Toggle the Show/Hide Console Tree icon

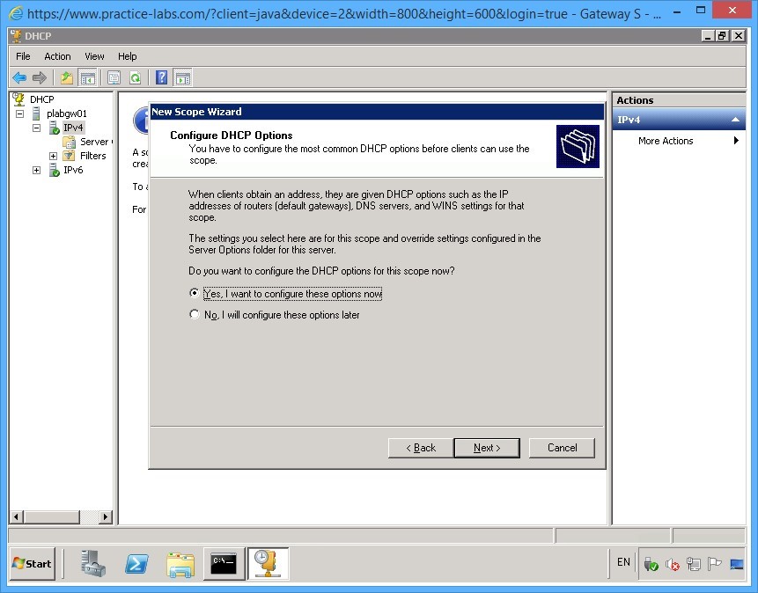88,77
